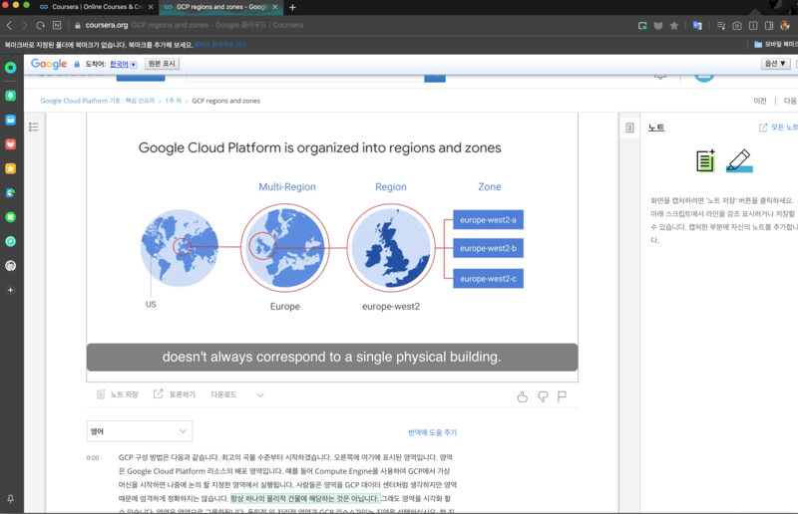The height and width of the screenshot is (514, 798).
Task: Open the reading list music-note icon
Action: point(721,26)
